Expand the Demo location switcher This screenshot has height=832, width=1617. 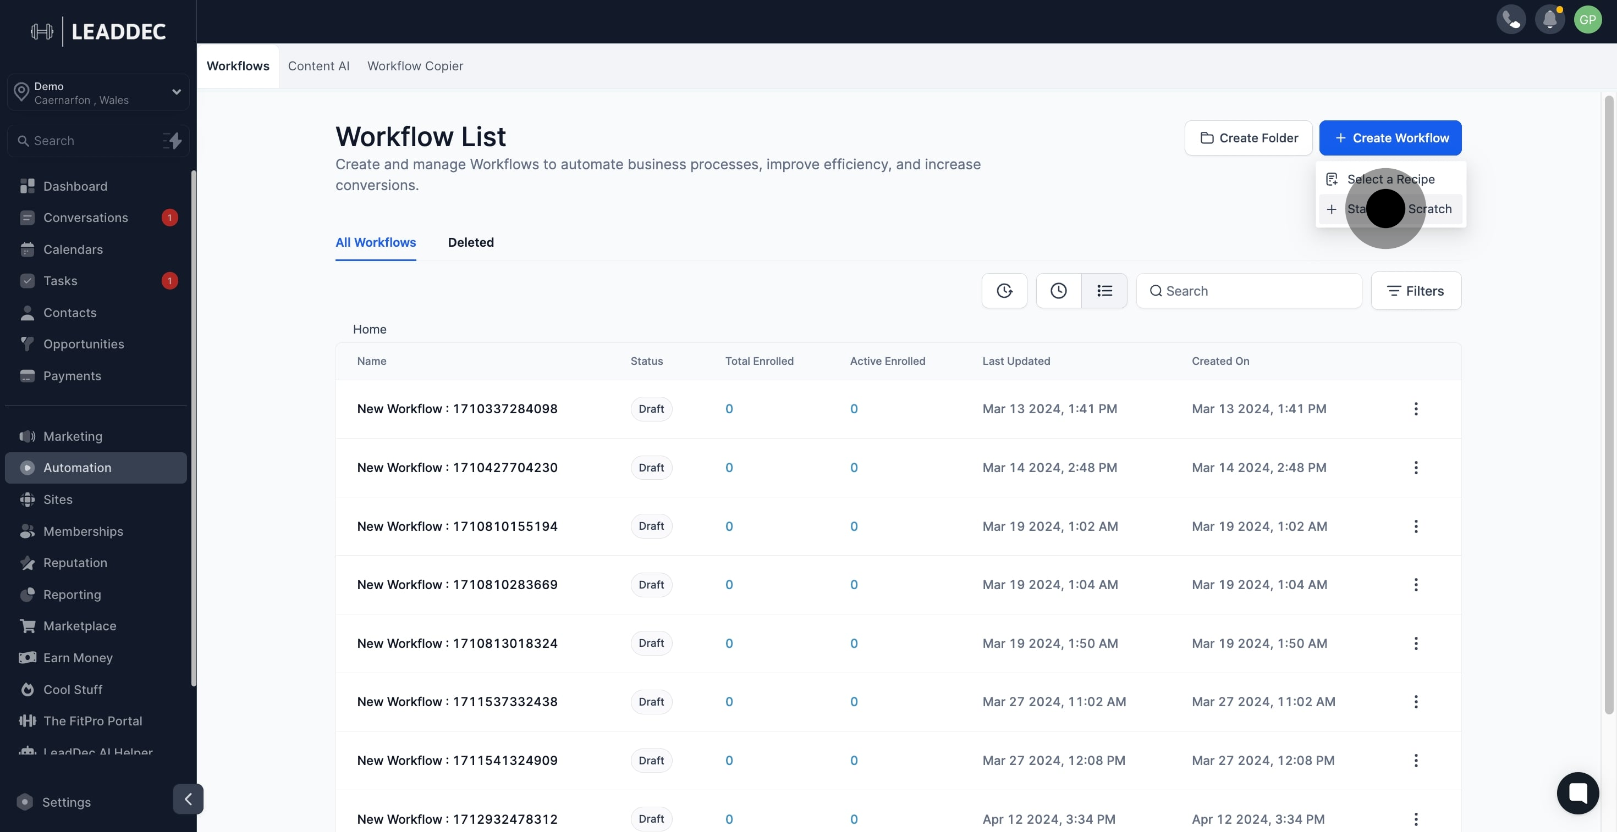[98, 93]
